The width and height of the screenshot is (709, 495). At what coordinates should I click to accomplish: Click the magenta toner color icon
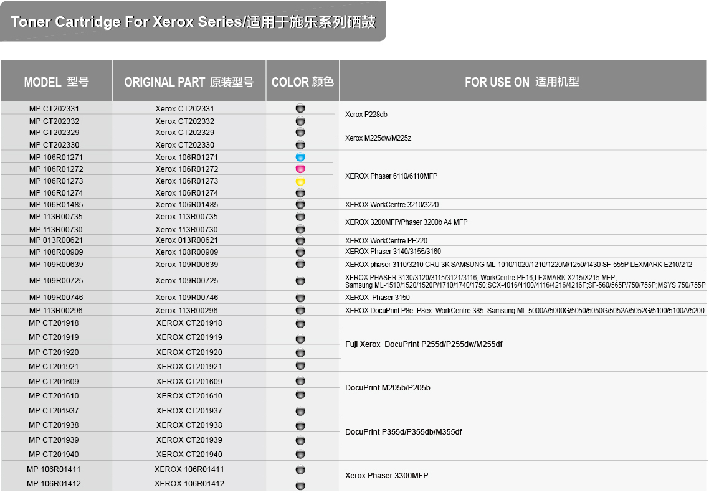(x=300, y=169)
